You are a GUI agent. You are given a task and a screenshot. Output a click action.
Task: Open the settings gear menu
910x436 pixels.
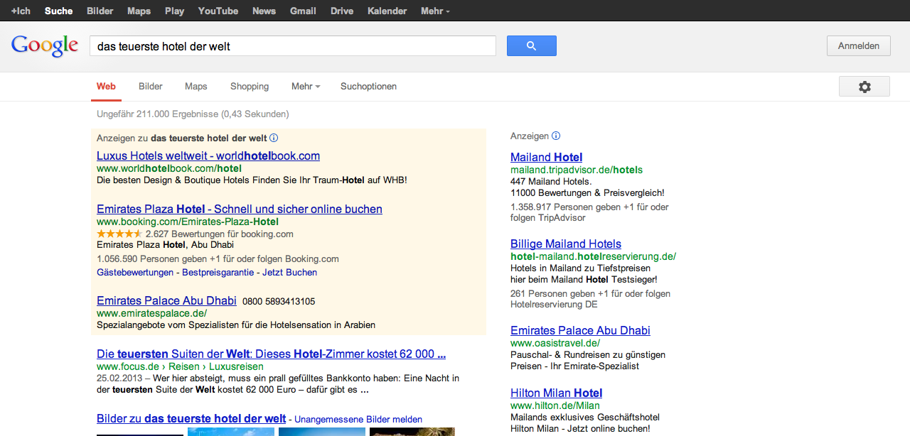[864, 87]
